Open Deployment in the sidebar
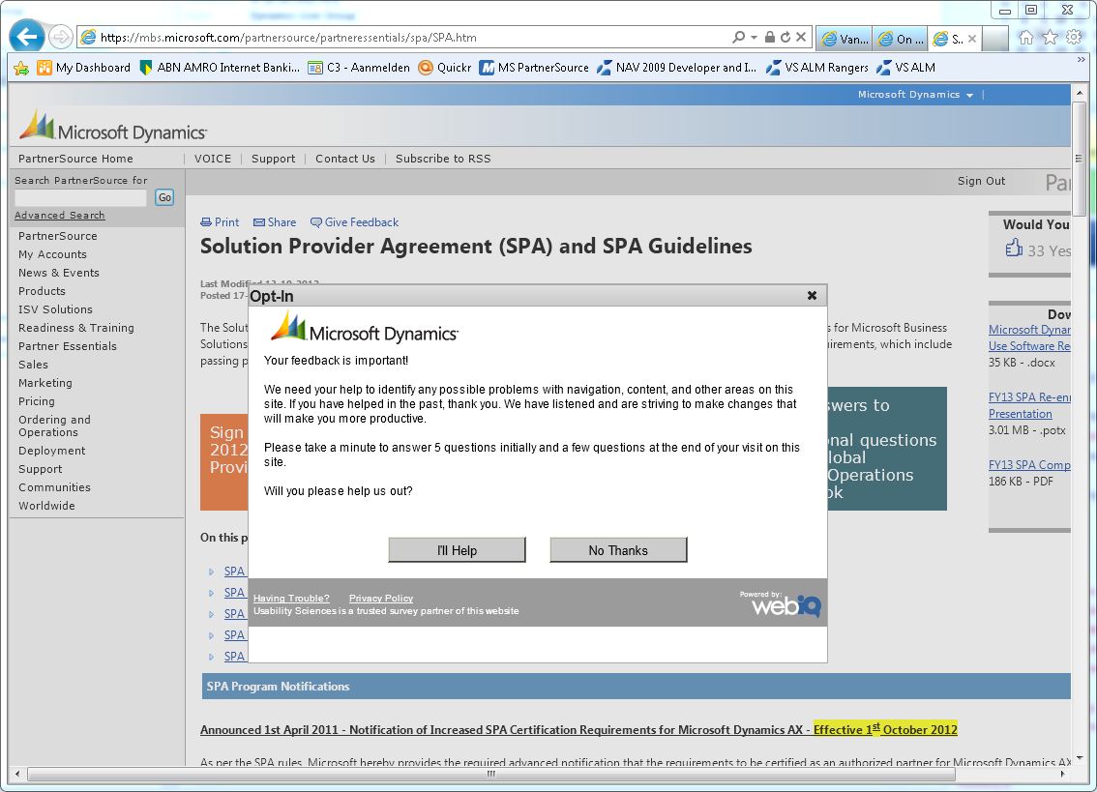Viewport: 1097px width, 792px height. click(x=52, y=451)
